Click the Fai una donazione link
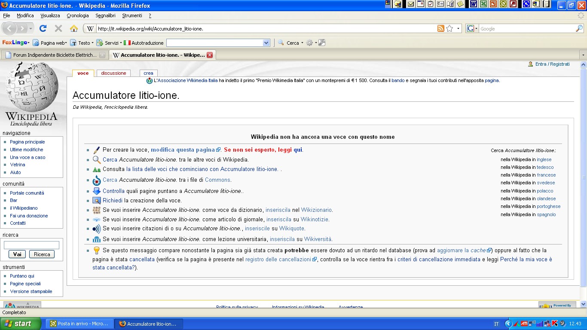The height and width of the screenshot is (330, 587). click(29, 216)
